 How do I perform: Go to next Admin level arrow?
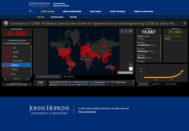point(28,79)
